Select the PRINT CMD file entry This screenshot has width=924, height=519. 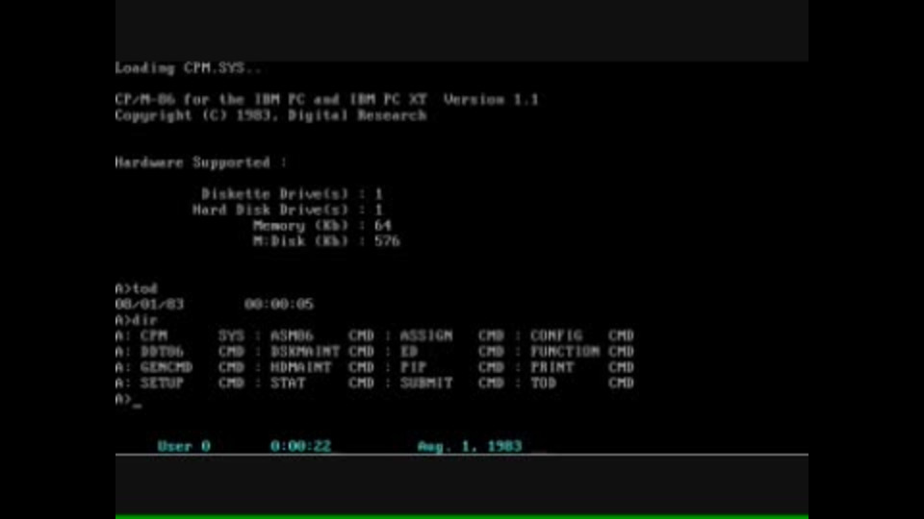(x=582, y=367)
